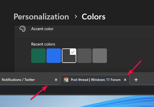154x107 pixels.
Task: Pick the blue recent color
Action: pyautogui.click(x=54, y=56)
